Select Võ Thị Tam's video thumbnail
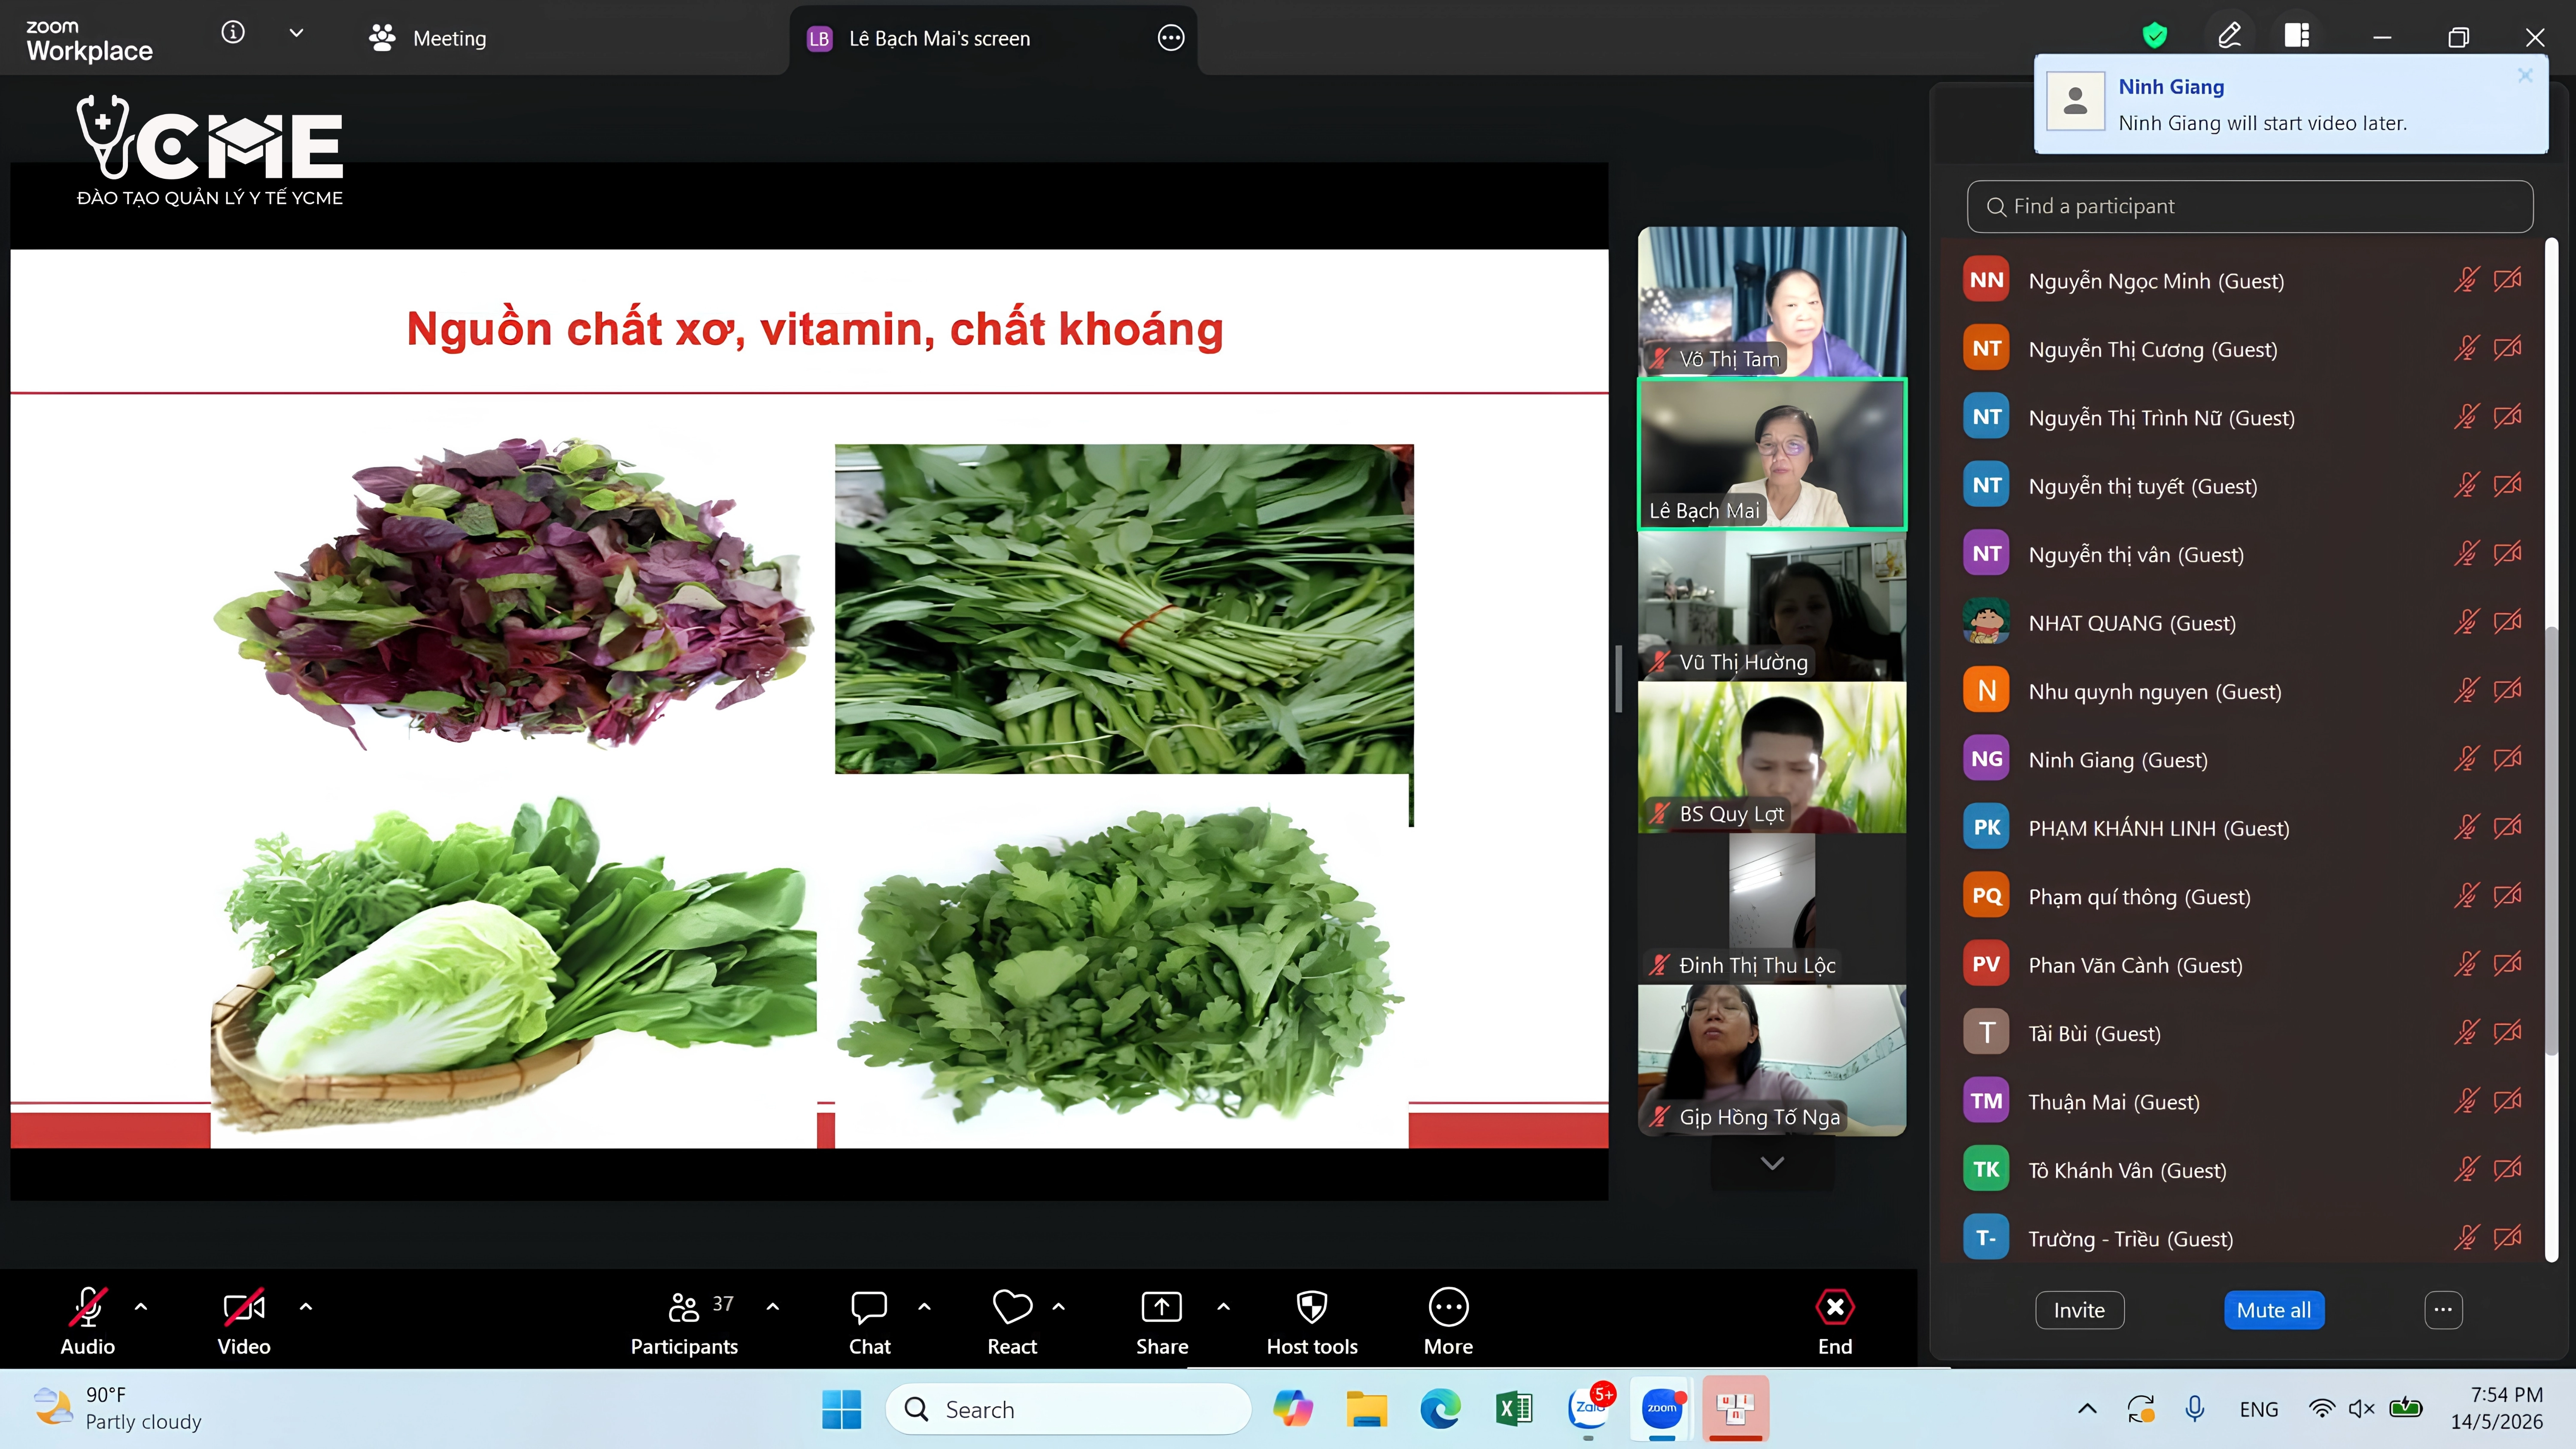This screenshot has width=2576, height=1449. pos(1772,302)
